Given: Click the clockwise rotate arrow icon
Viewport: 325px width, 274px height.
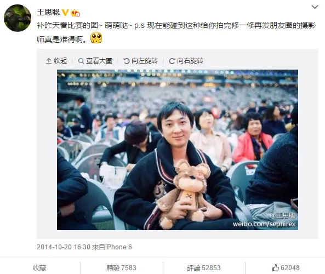Looking at the screenshot, I should click(172, 61).
